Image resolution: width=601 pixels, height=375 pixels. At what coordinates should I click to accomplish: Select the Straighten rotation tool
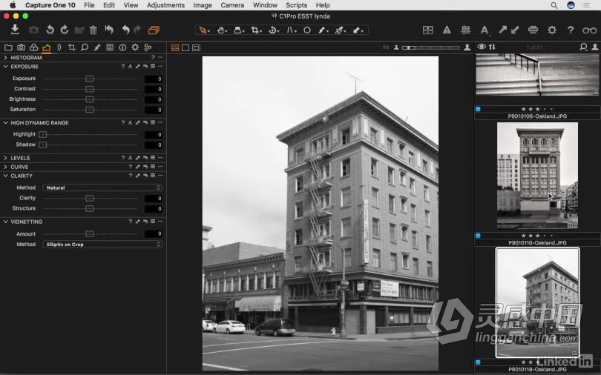click(x=273, y=30)
